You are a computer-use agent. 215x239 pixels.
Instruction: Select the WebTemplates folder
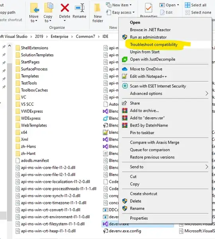(x=31, y=125)
